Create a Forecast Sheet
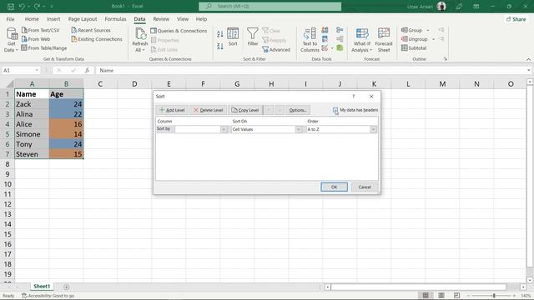The image size is (534, 300). [384, 40]
